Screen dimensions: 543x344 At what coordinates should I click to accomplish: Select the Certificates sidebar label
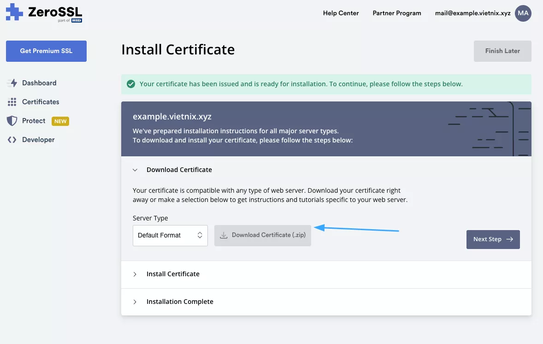click(41, 102)
